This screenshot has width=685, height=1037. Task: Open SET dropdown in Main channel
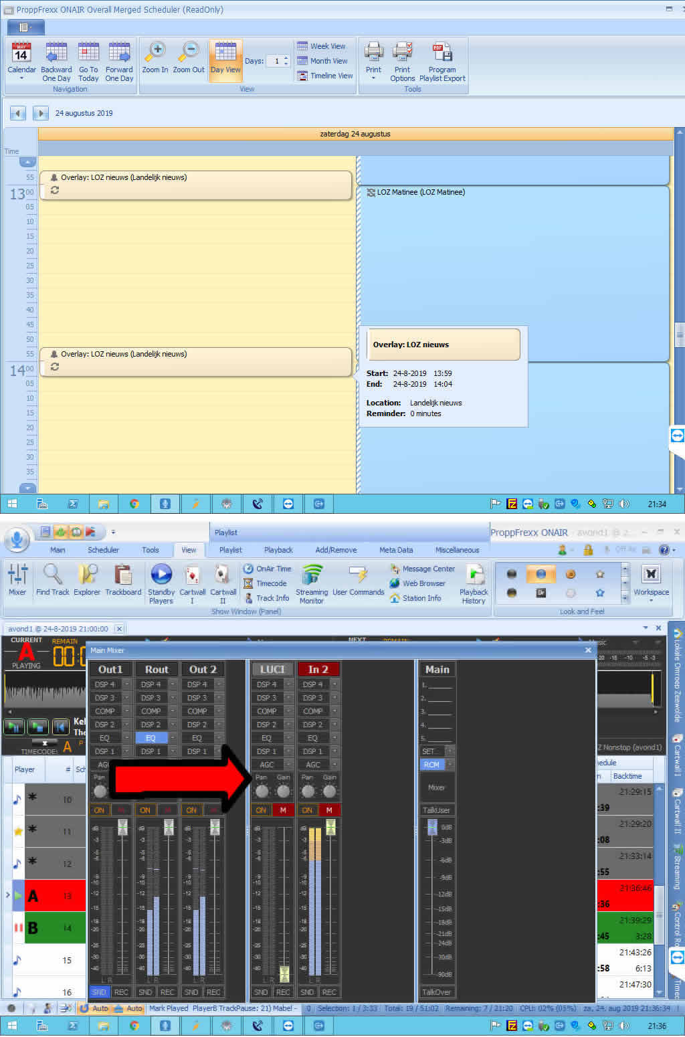[450, 751]
